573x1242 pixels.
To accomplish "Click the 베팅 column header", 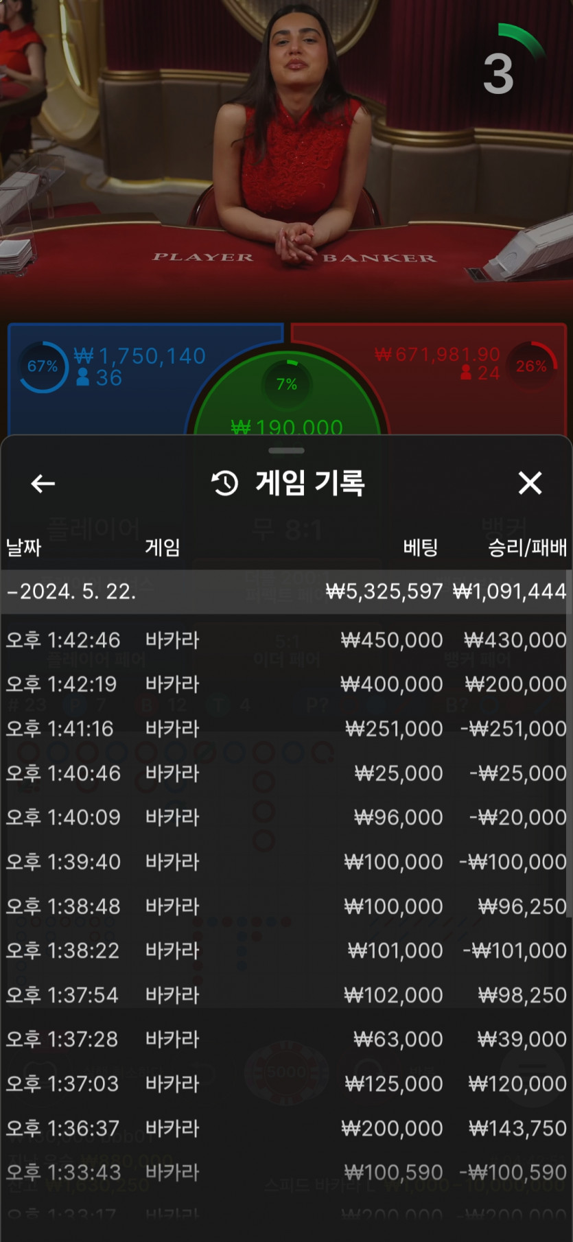I will click(421, 547).
